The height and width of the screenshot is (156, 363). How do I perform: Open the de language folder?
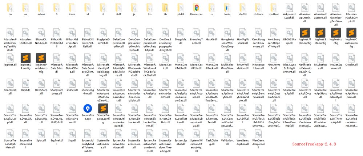(10, 8)
